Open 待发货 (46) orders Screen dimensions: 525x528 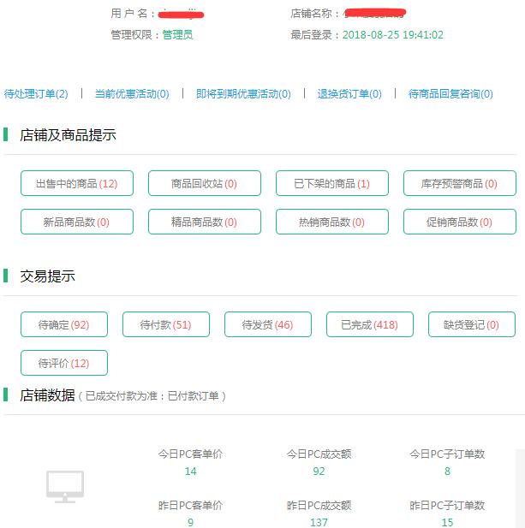coord(268,324)
